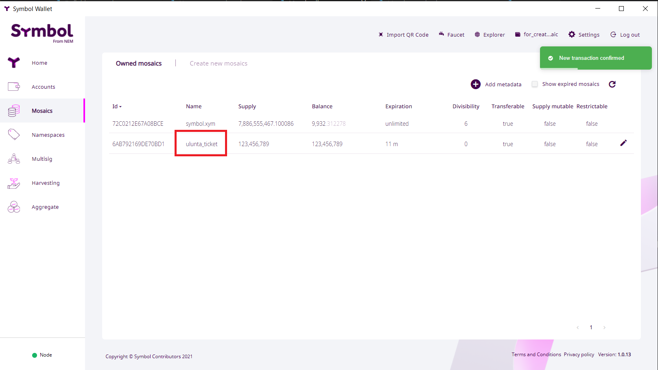Click the Faucet icon
The image size is (658, 370).
tap(442, 35)
